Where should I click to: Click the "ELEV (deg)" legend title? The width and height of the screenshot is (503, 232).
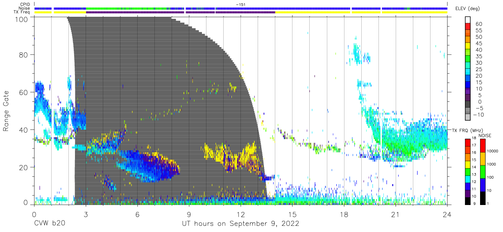coord(468,9)
